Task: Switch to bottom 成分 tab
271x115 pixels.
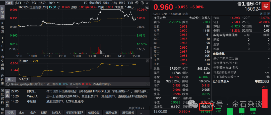Action: coord(32,113)
